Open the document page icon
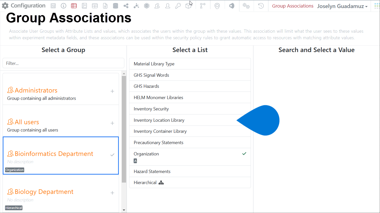Screen dimensions: 380x213 tap(105, 6)
